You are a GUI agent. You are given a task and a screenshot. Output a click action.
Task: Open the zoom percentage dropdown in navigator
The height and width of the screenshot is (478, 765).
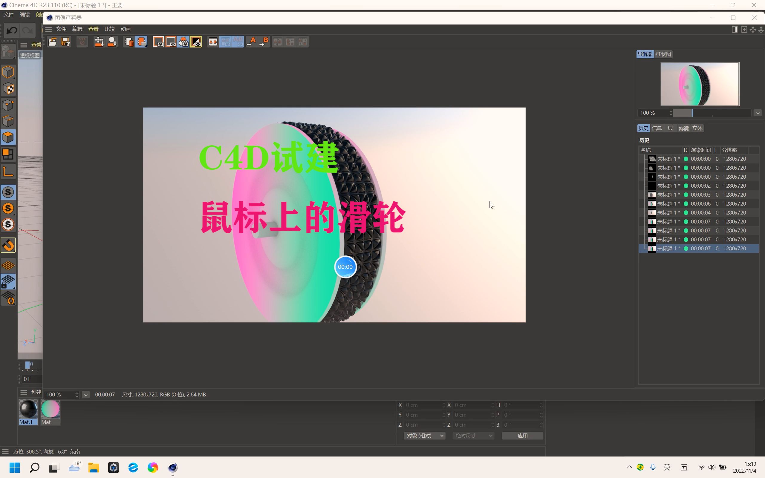point(758,113)
